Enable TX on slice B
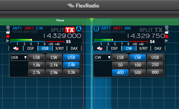 click(x=159, y=30)
